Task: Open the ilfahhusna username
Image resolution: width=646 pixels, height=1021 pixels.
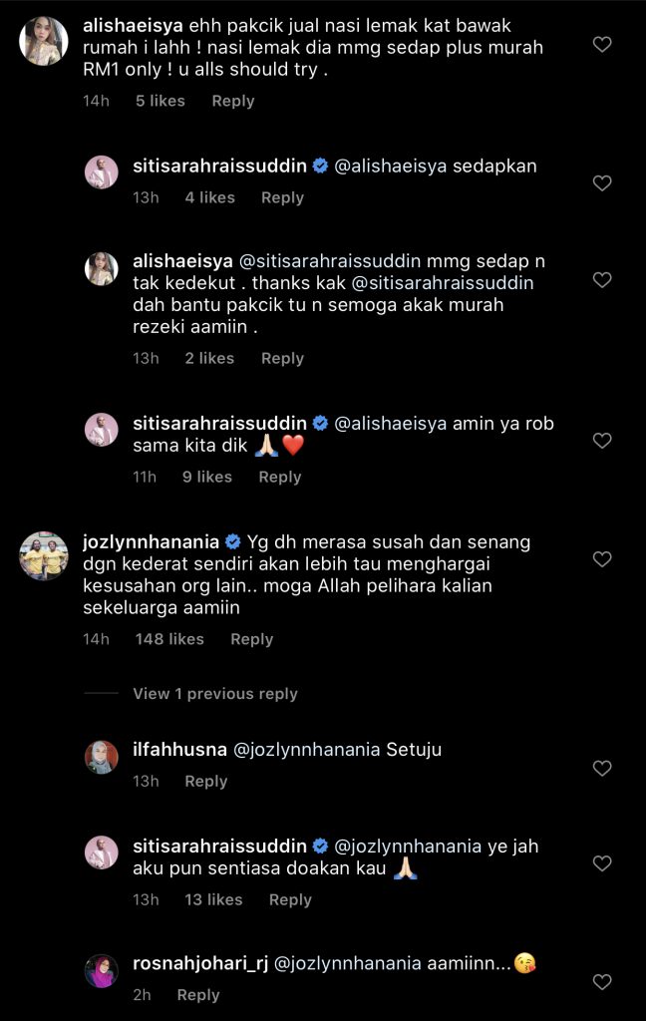Action: click(x=179, y=750)
